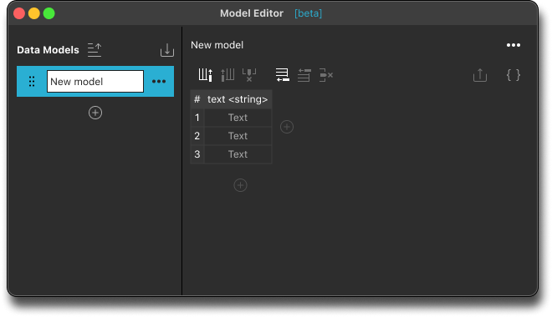Viewport: 552px width, 317px height.
Task: Insert row below using toolbar icon
Action: pos(283,75)
